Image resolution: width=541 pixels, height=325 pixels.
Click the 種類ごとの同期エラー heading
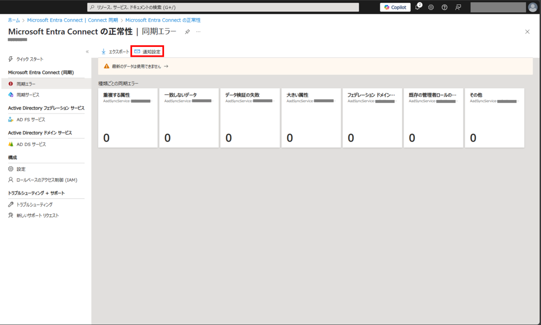point(119,83)
